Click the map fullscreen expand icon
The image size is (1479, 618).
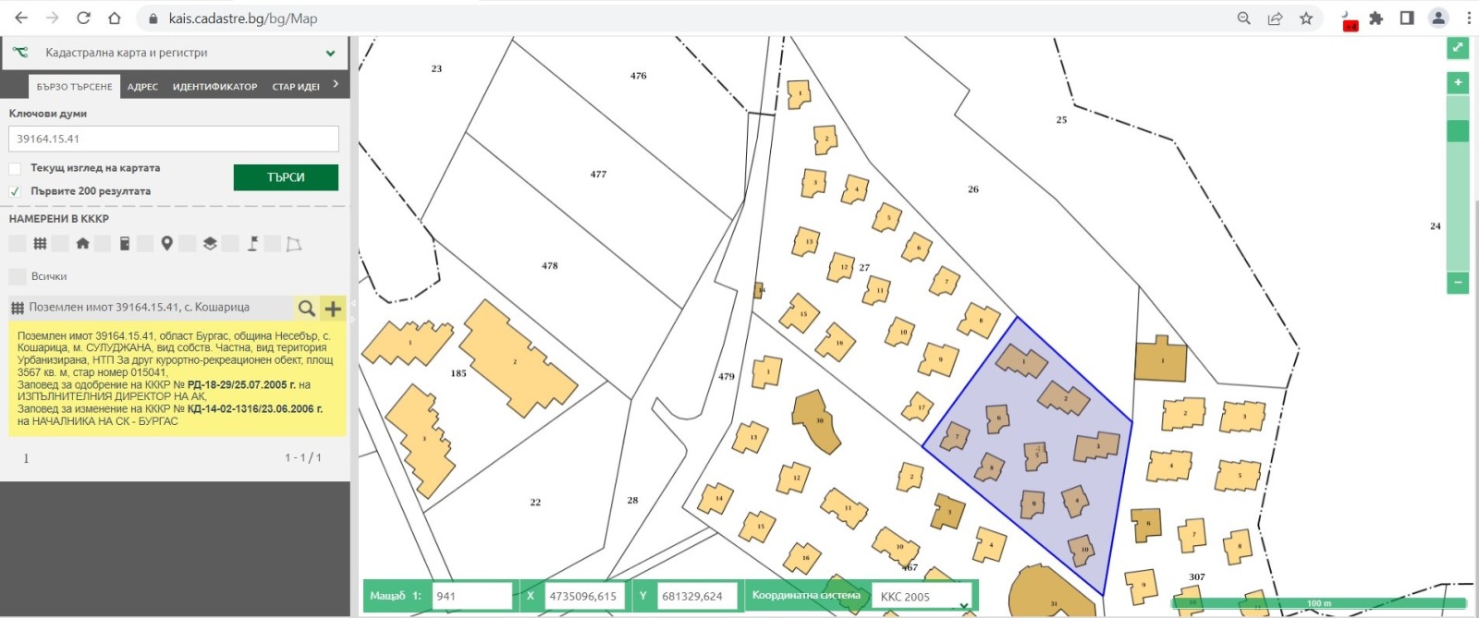tap(1457, 48)
